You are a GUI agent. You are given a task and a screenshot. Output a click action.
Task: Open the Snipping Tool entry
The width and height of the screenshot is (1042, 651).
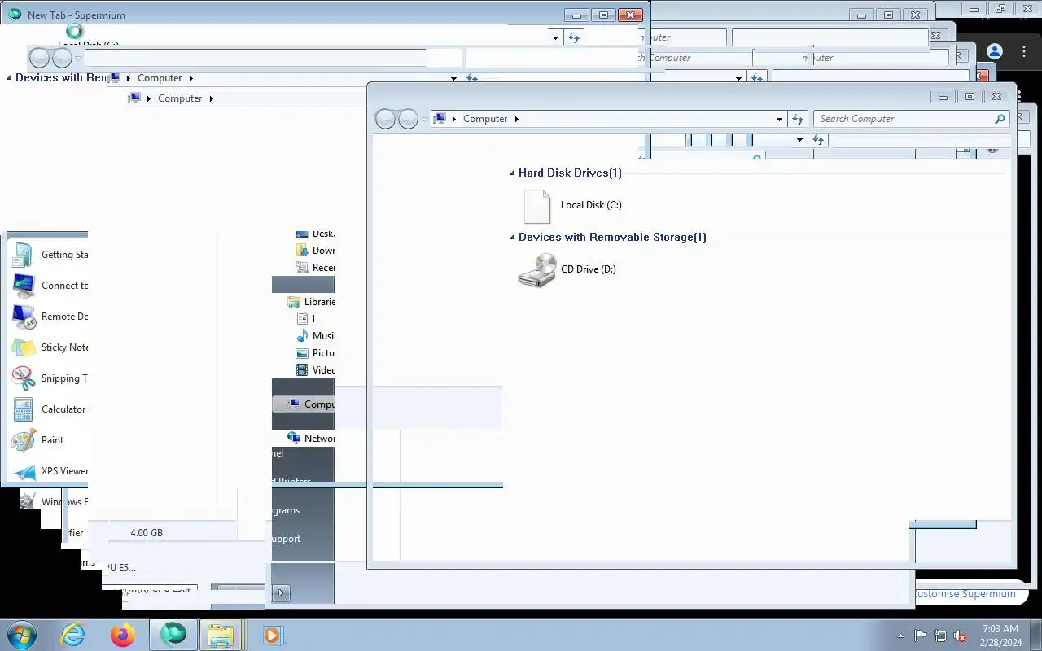[x=48, y=378]
